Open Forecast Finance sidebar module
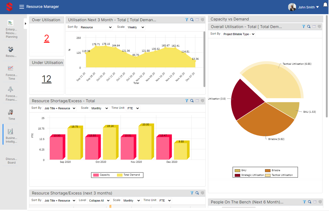329x211 pixels. point(12,93)
